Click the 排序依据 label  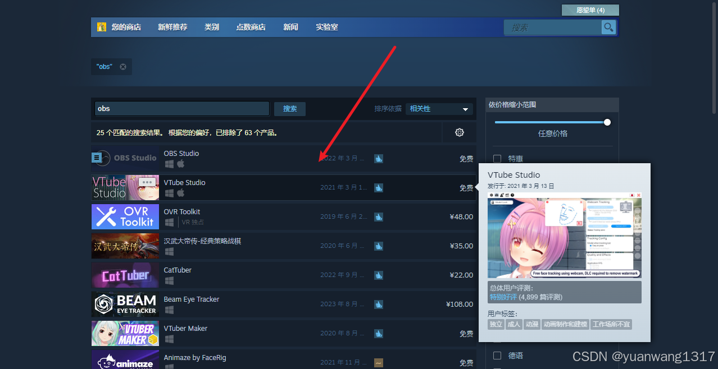pyautogui.click(x=388, y=109)
